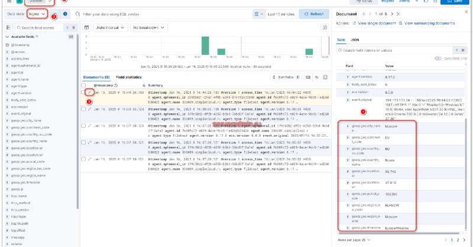This screenshot has height=247, width=473.
Task: Toggle the field list sidebar icon
Action: click(x=8, y=28)
